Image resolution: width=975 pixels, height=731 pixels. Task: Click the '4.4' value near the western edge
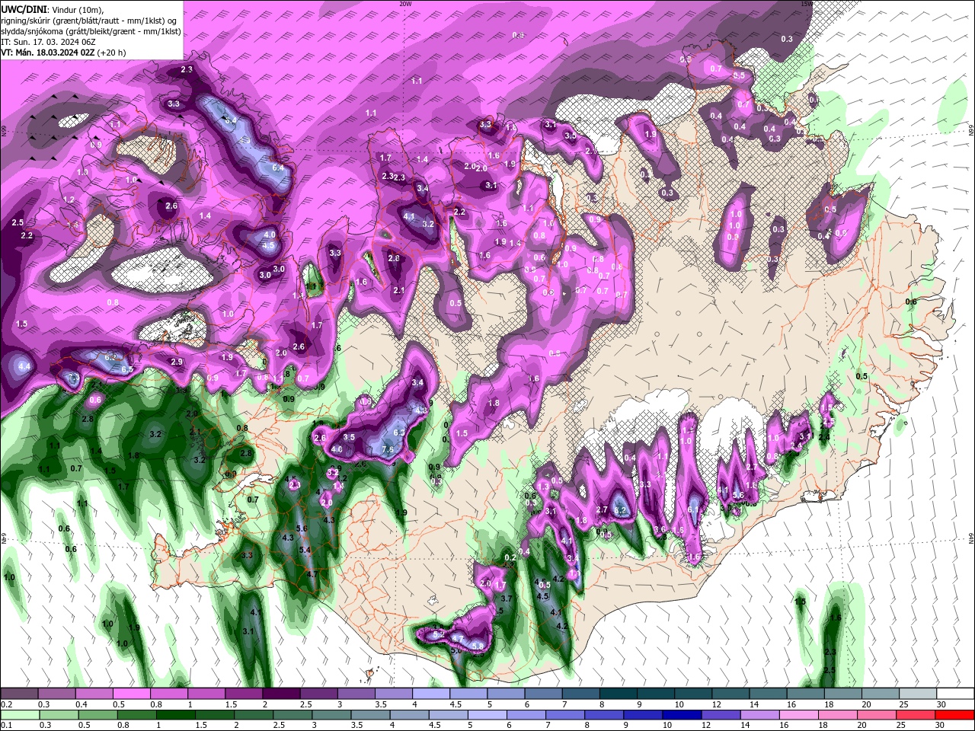point(24,366)
